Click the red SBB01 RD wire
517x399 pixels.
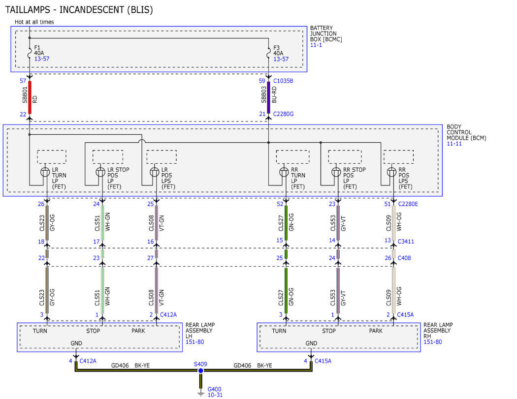(x=30, y=97)
